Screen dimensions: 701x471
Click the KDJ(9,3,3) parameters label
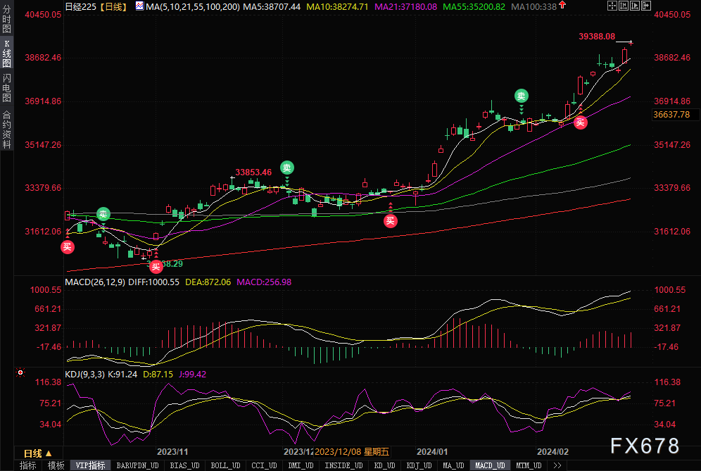[85, 375]
